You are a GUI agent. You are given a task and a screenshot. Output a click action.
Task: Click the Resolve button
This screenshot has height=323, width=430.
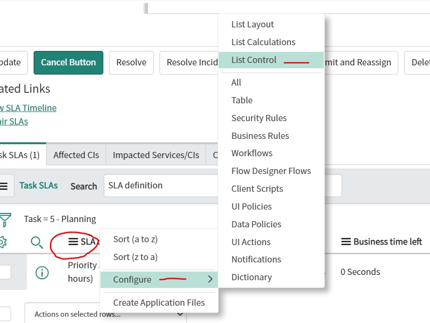point(131,62)
